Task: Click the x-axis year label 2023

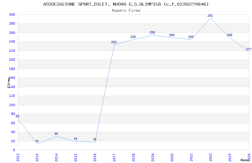Action: [x=230, y=157]
